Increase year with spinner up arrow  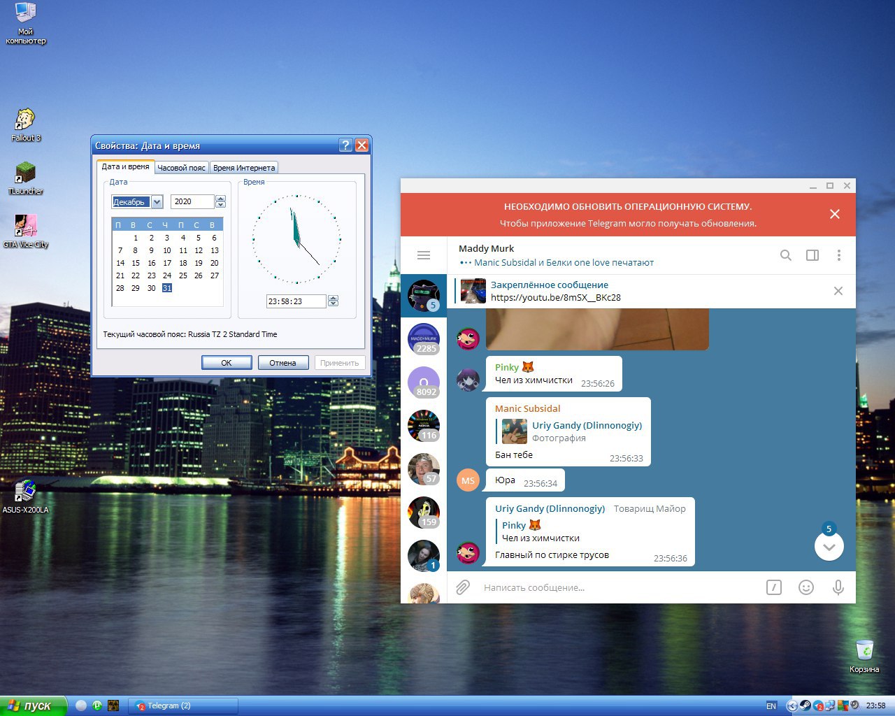221,199
